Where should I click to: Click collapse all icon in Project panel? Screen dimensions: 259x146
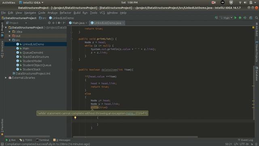click(x=53, y=23)
